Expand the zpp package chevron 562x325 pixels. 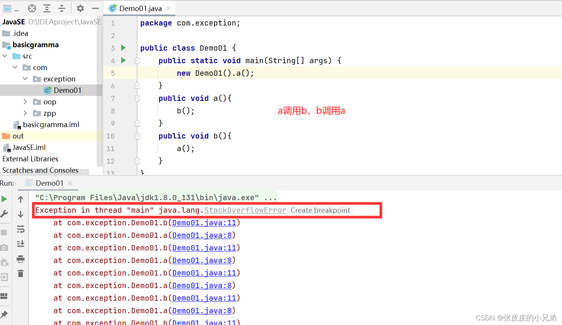(26, 113)
